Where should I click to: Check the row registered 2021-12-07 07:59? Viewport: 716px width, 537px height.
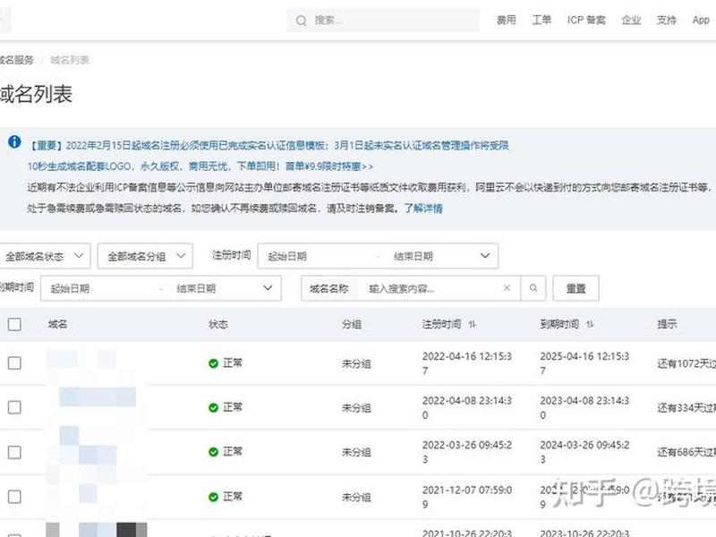click(14, 497)
